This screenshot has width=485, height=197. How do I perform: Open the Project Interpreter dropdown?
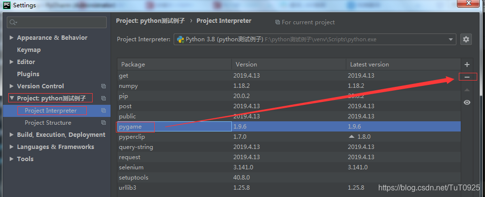pos(315,39)
